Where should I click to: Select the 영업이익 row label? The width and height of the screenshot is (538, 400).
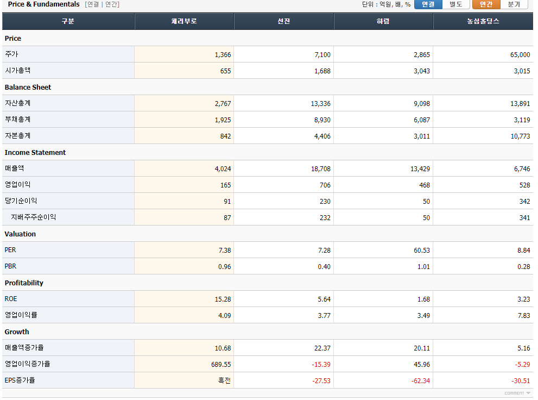(x=18, y=185)
